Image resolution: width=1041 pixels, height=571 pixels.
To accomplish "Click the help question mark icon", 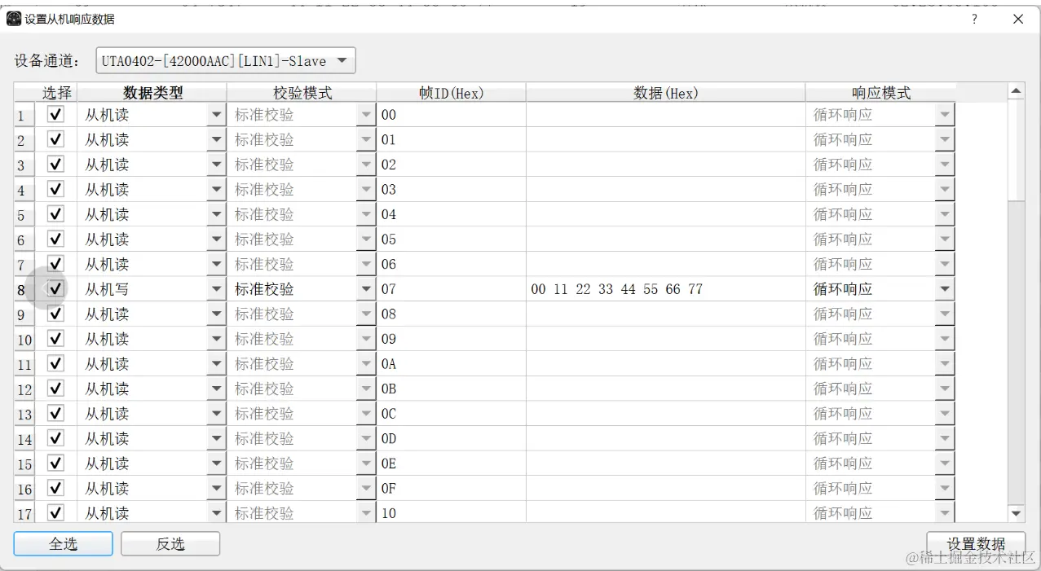I will (975, 20).
